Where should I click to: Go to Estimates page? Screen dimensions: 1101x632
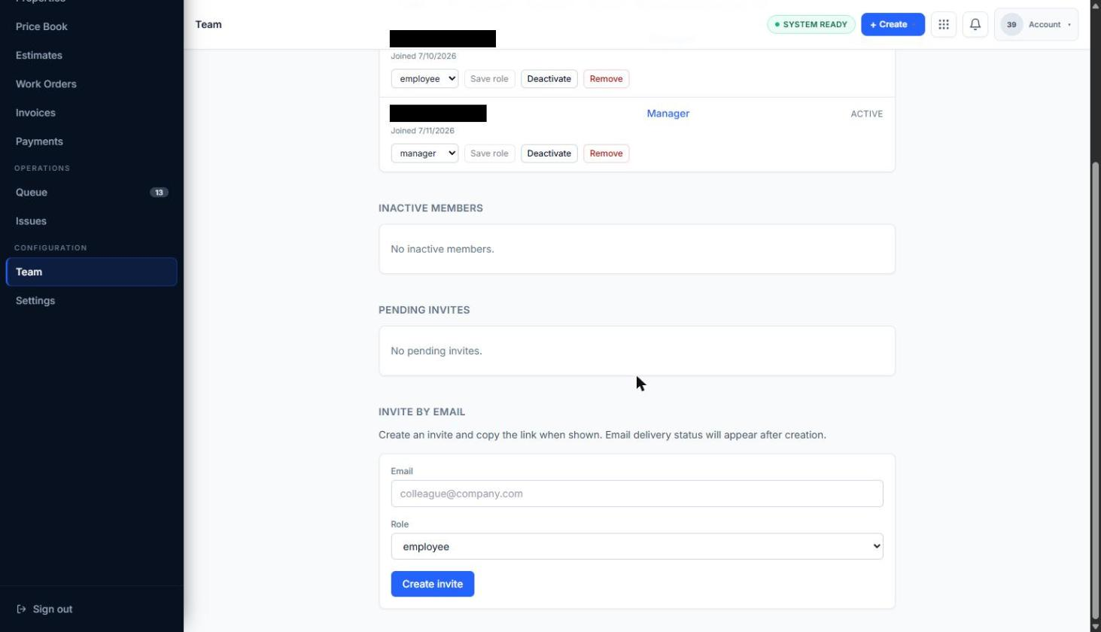[x=39, y=55]
